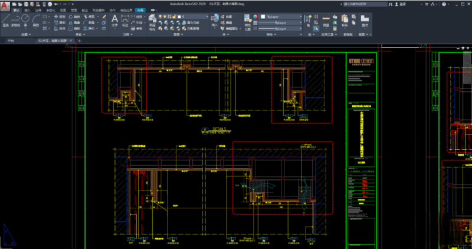Select the Polyline (多段线) tool

16,19
